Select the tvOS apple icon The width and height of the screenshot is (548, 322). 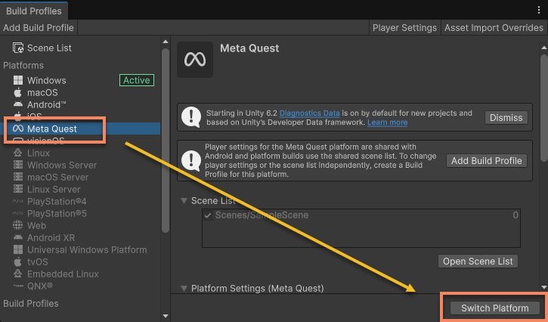[18, 262]
